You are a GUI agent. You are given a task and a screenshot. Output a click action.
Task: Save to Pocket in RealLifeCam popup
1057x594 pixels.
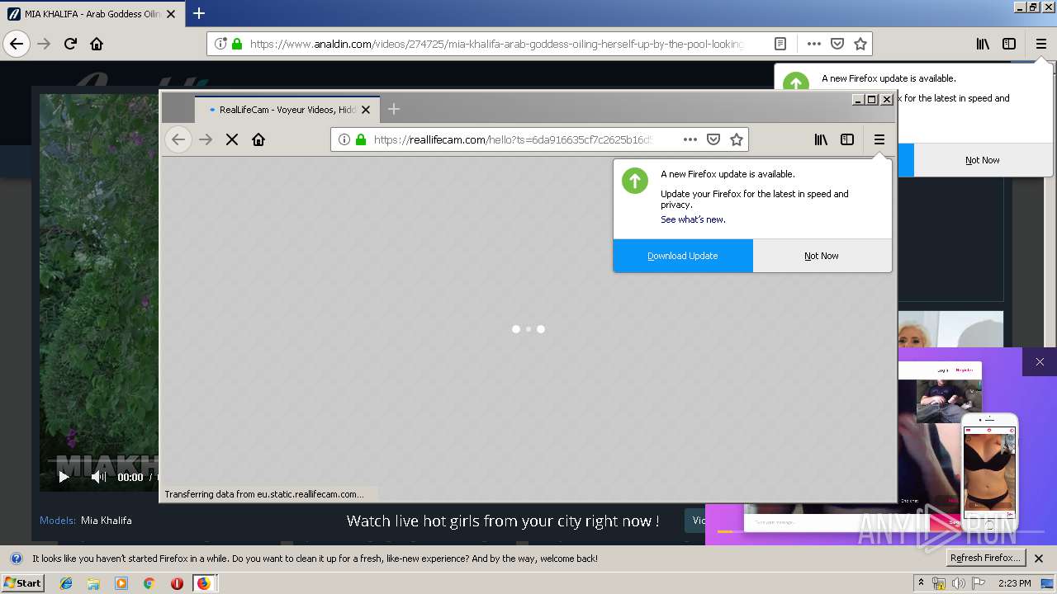[713, 139]
